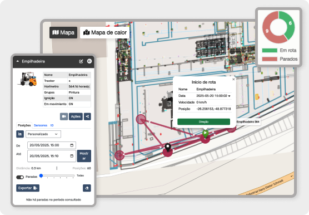
Task: Click the black end-of-route marker on the map
Action: tap(168, 147)
